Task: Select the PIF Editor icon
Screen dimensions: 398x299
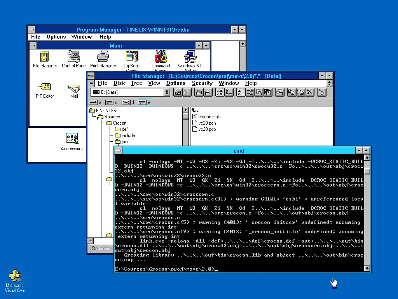Action: (45, 90)
